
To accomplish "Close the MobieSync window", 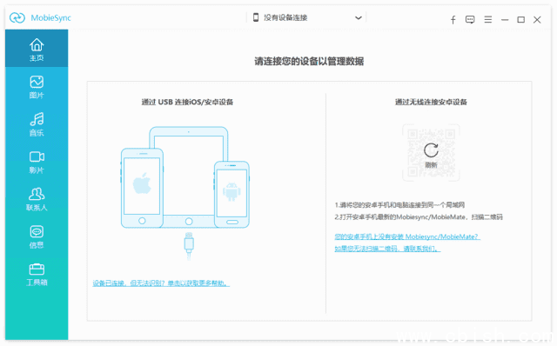I will pyautogui.click(x=537, y=20).
